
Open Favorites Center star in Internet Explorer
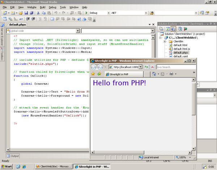click(93, 74)
